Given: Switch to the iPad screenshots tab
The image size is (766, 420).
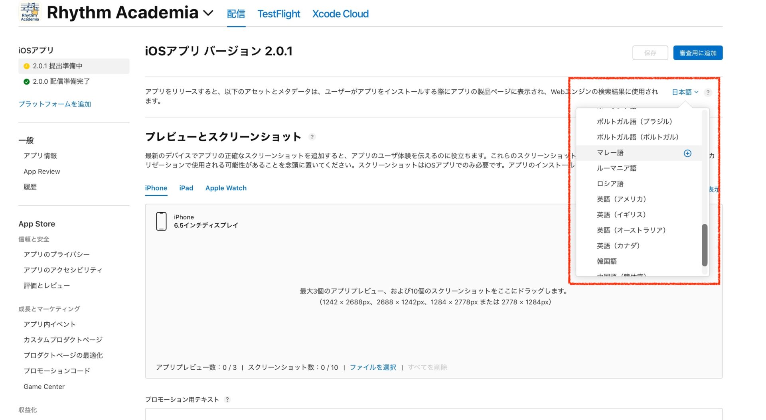Looking at the screenshot, I should tap(186, 188).
